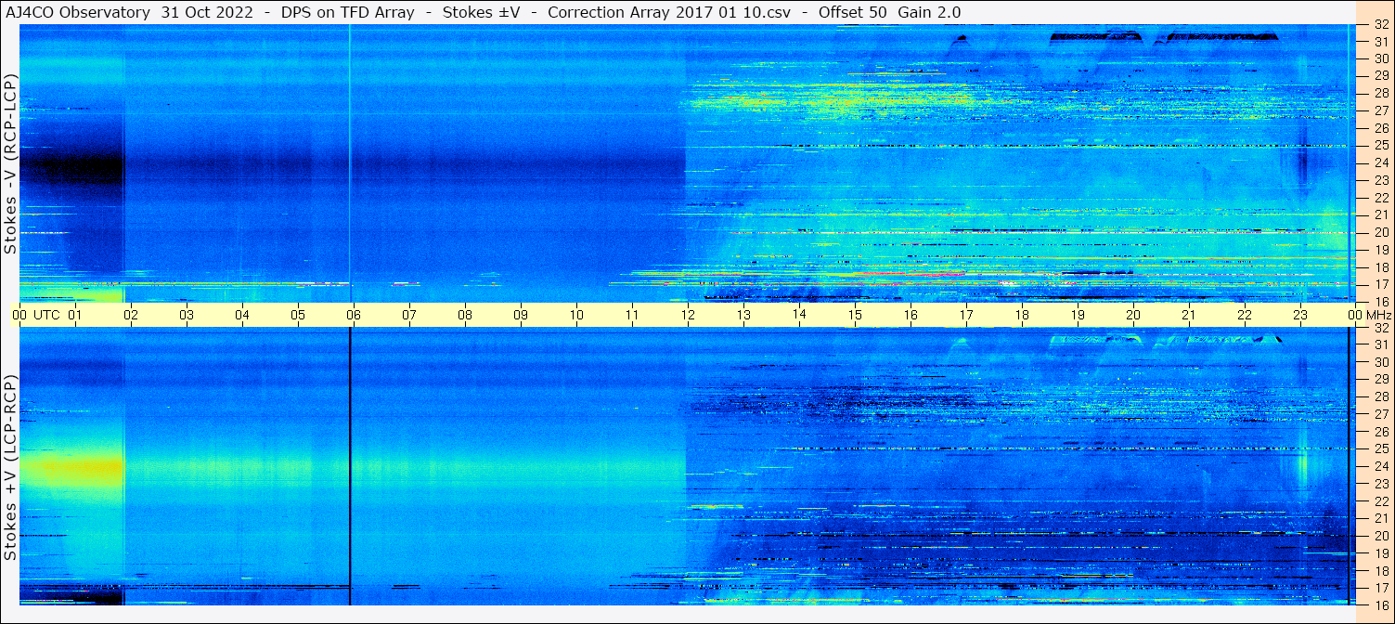
Task: Click the 19 MHz tick in Stokes +V panel
Action: tap(1380, 553)
